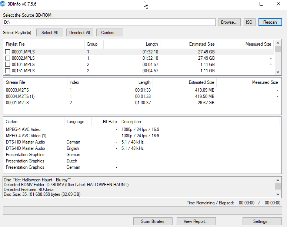This screenshot has width=287, height=227.
Task: Click Unselect All playlists button
Action: 80,32
